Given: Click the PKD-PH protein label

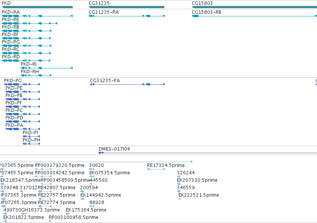Looking at the screenshot, I should click(x=31, y=140).
